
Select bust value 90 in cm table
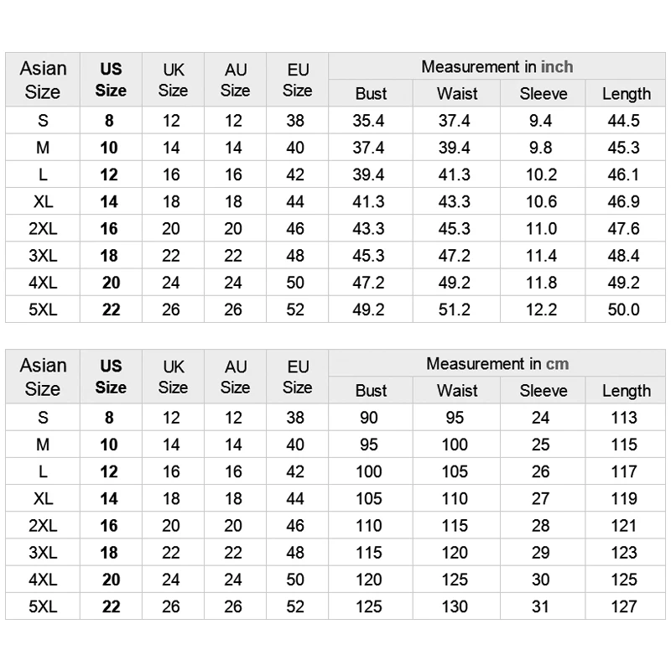pos(368,418)
